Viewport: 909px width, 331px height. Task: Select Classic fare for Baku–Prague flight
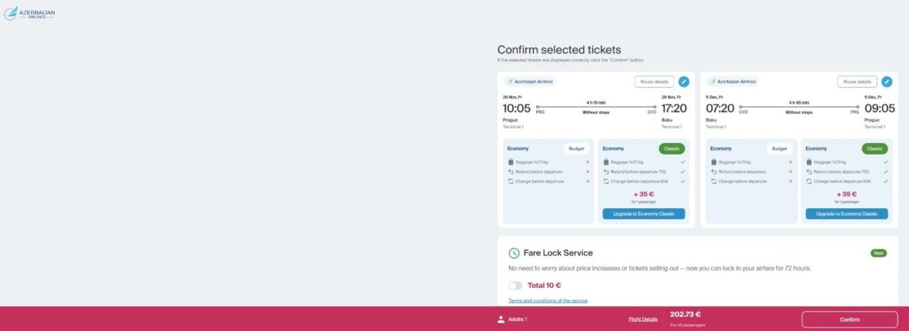[873, 148]
